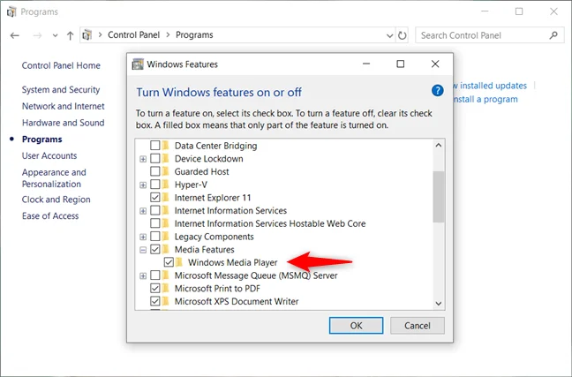Minimize the Windows Features dialog
This screenshot has height=377, width=572.
366,64
